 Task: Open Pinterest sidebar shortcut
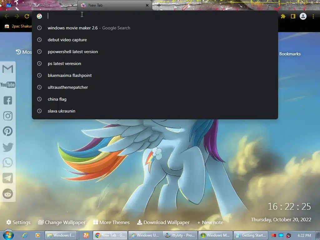(x=8, y=131)
